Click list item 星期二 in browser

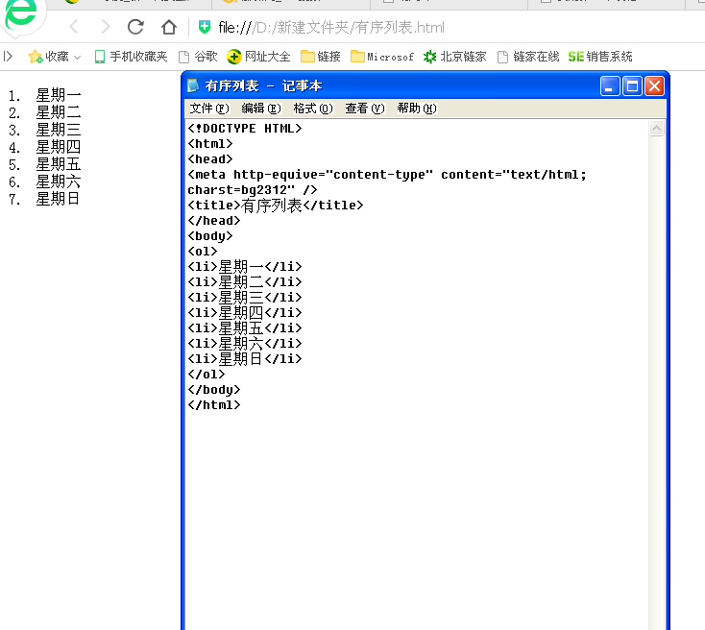pos(58,112)
